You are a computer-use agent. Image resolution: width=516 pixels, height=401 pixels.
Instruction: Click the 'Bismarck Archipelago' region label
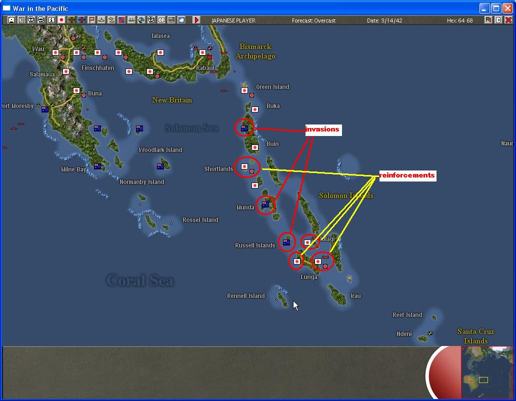pos(255,51)
